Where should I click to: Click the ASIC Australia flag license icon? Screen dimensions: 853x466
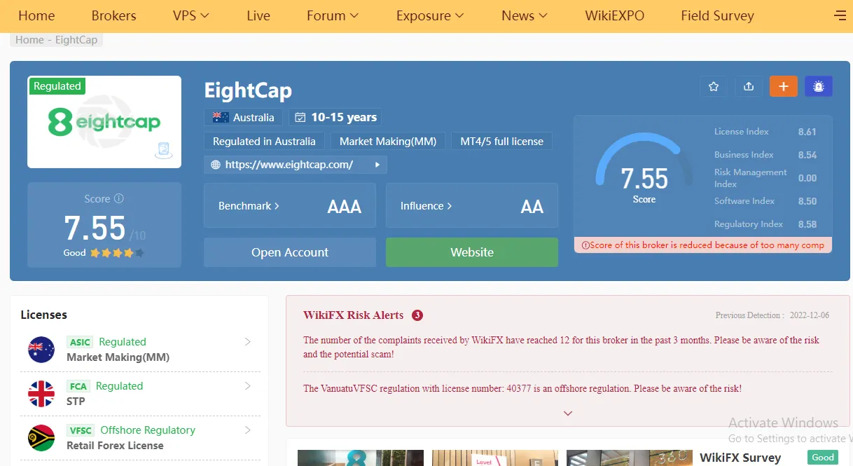coord(41,350)
